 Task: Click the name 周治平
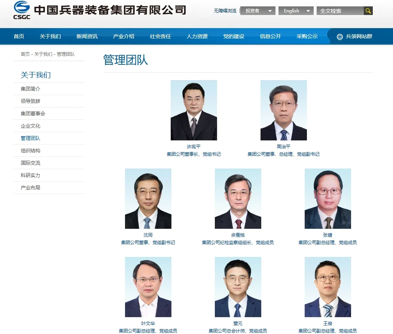(x=283, y=147)
